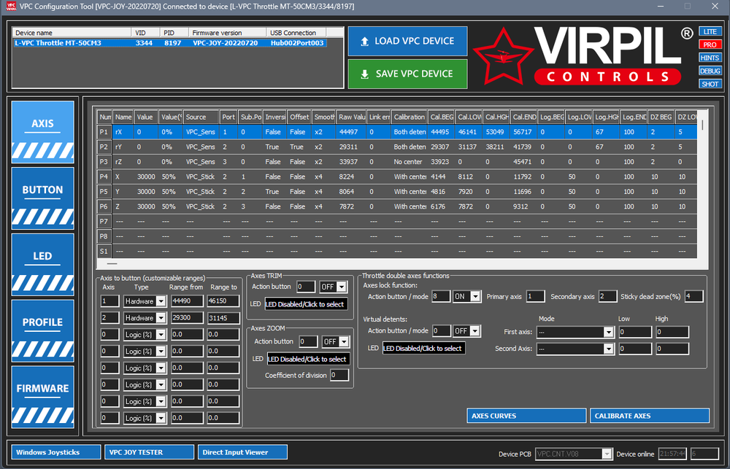The image size is (730, 469).
Task: Click Axes ZOOM LED Disabled selector
Action: (309, 359)
